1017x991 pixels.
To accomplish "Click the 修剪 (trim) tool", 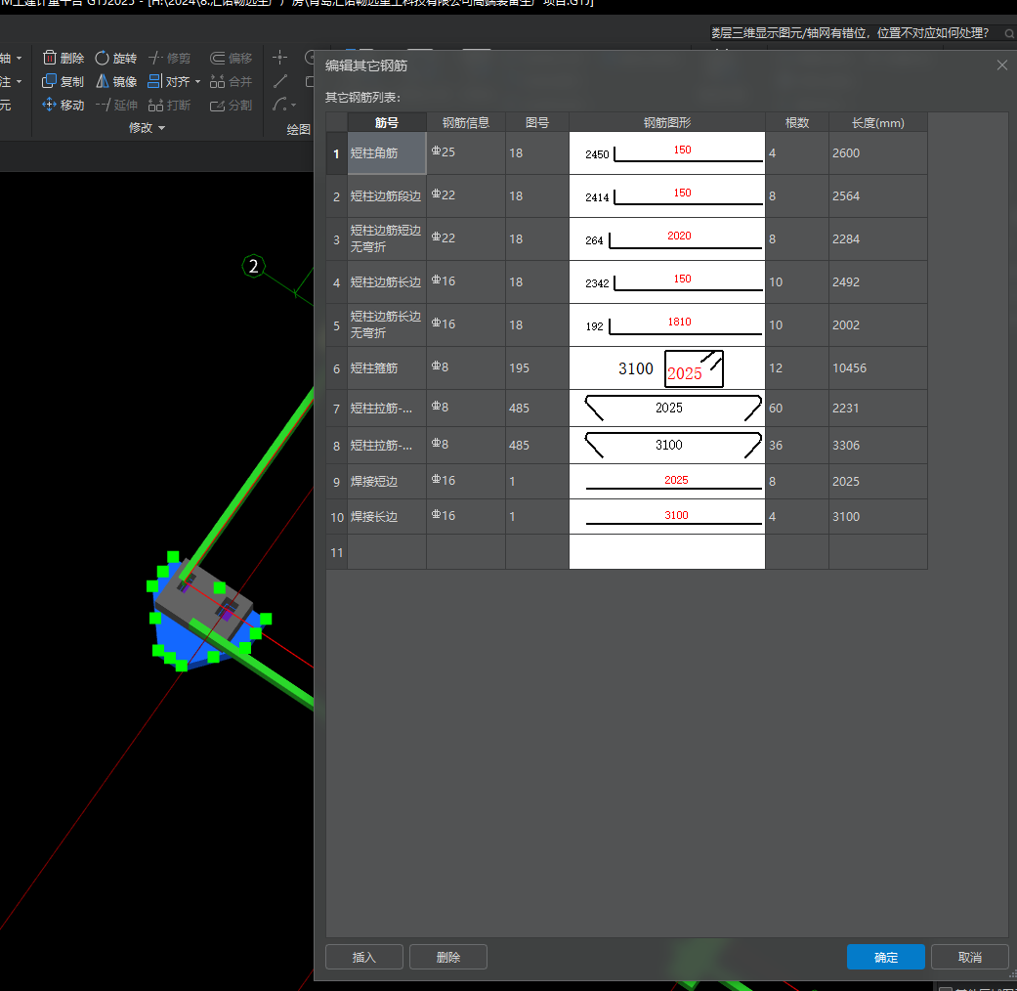I will click(x=169, y=59).
